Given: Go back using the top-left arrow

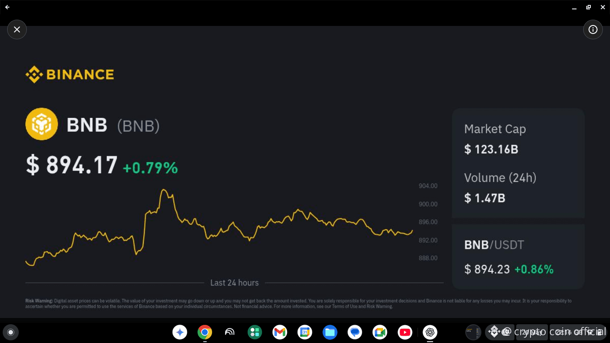Looking at the screenshot, I should tap(7, 7).
